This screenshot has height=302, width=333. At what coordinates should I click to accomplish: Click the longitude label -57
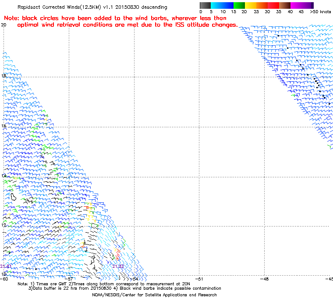tap(69, 279)
